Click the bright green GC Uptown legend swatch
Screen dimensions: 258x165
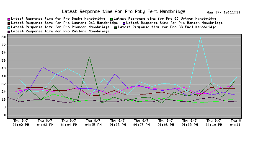tap(111, 19)
